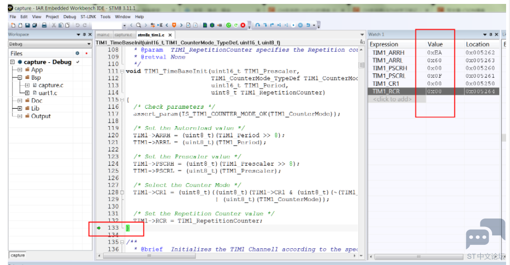
Task: Click the Location column header
Action: pos(478,44)
